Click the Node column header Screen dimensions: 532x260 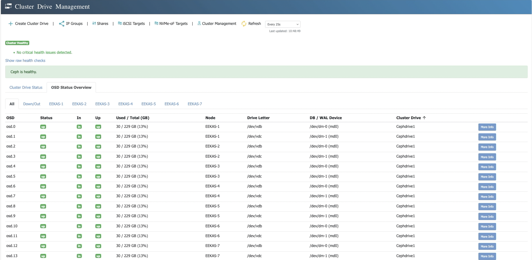[x=210, y=118]
